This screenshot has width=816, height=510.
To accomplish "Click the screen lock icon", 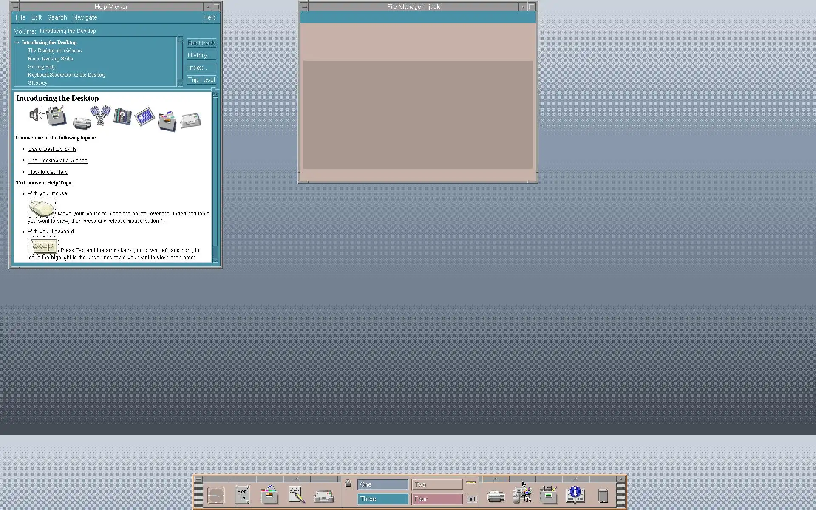I will [x=348, y=484].
